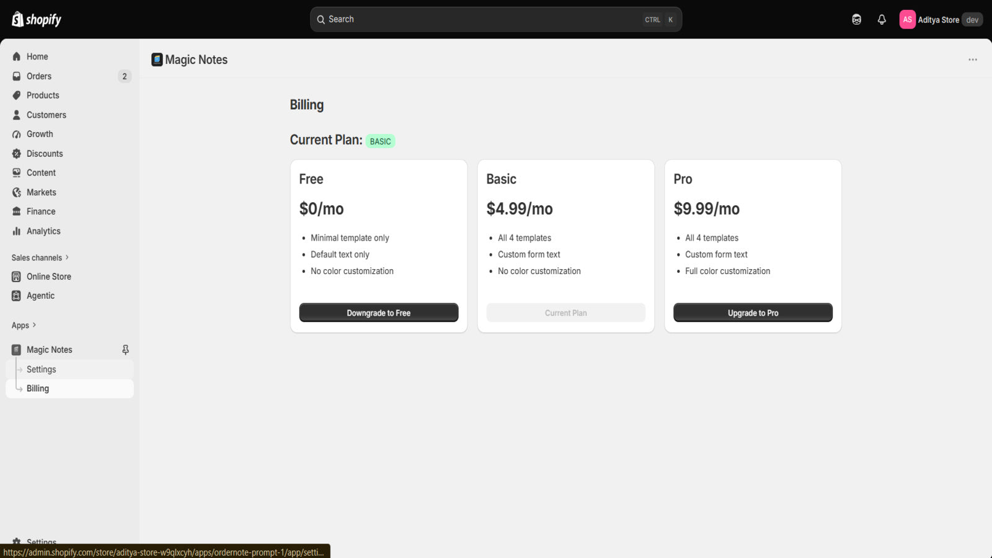
Task: Open the three-dot more actions menu
Action: [x=973, y=60]
